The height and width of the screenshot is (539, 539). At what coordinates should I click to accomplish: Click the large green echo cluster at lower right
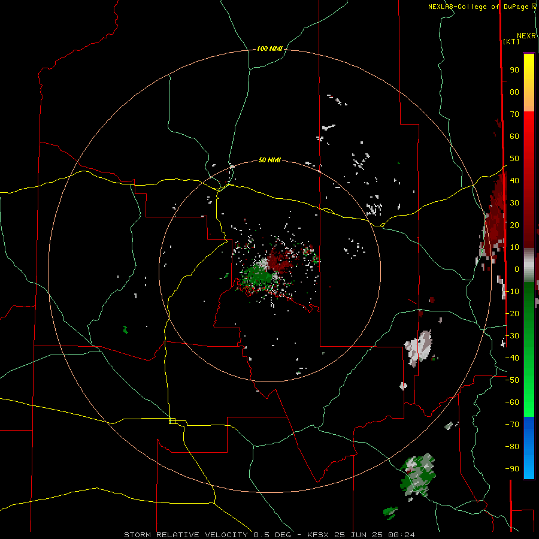[419, 476]
